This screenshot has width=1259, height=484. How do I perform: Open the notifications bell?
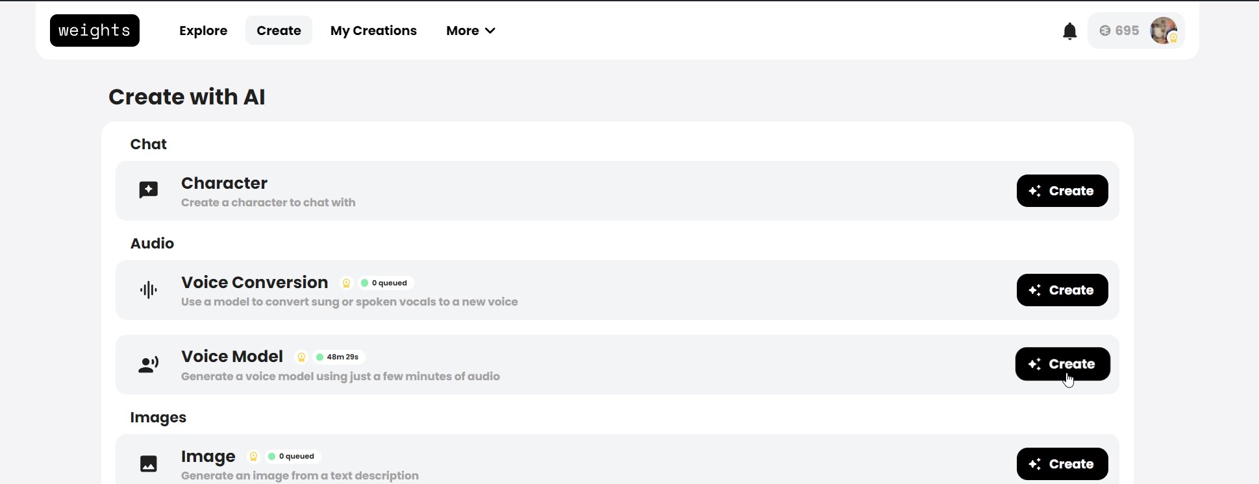1069,31
